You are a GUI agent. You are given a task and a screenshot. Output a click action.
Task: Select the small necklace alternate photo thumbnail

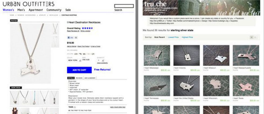click(55, 29)
